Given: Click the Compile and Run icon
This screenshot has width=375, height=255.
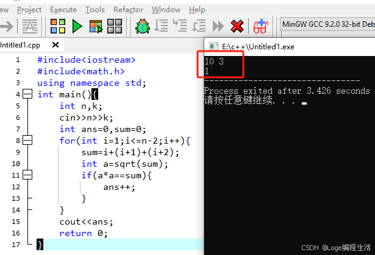Looking at the screenshot, I should (x=96, y=26).
